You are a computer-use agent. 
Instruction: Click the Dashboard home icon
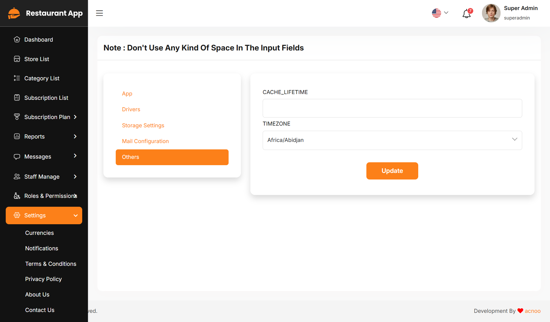(17, 40)
